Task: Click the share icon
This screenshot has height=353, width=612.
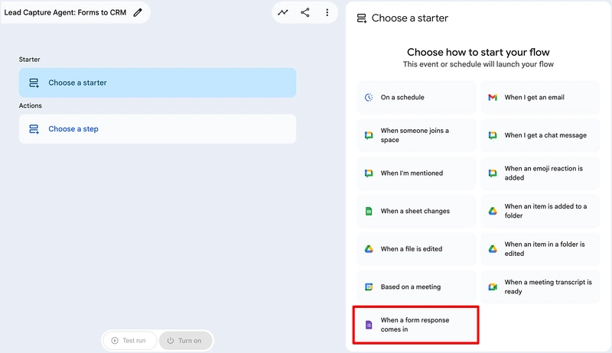Action: (305, 12)
